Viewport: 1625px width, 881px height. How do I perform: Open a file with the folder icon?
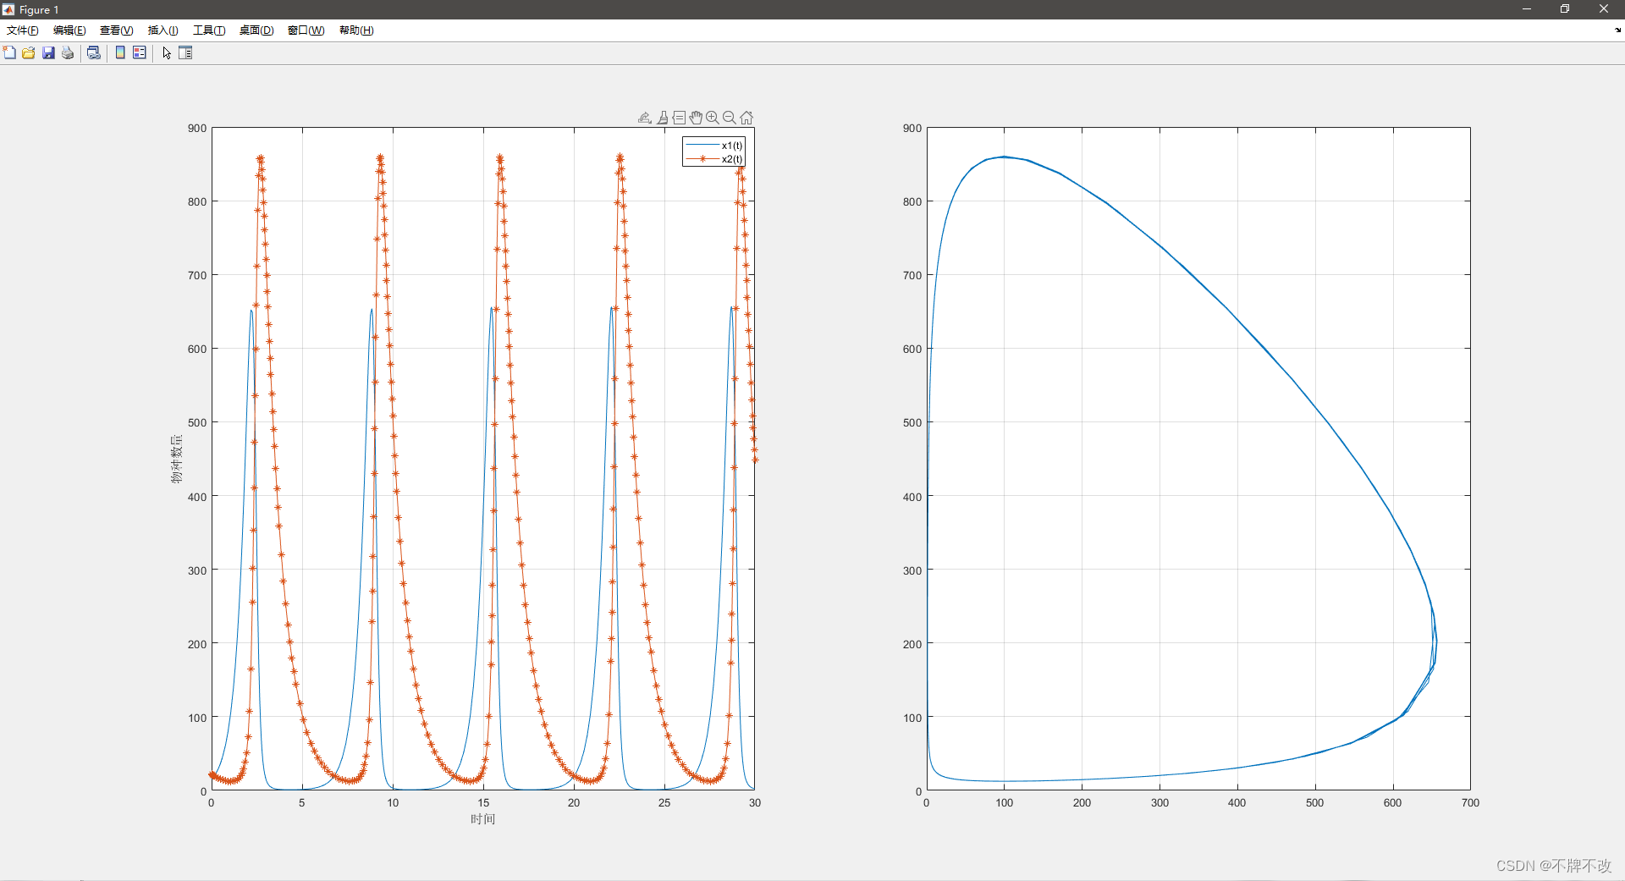click(29, 52)
